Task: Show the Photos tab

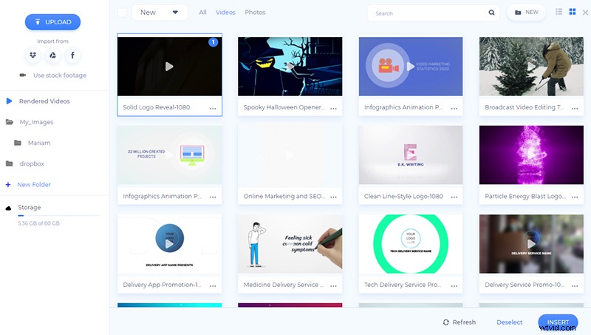Action: [x=255, y=13]
